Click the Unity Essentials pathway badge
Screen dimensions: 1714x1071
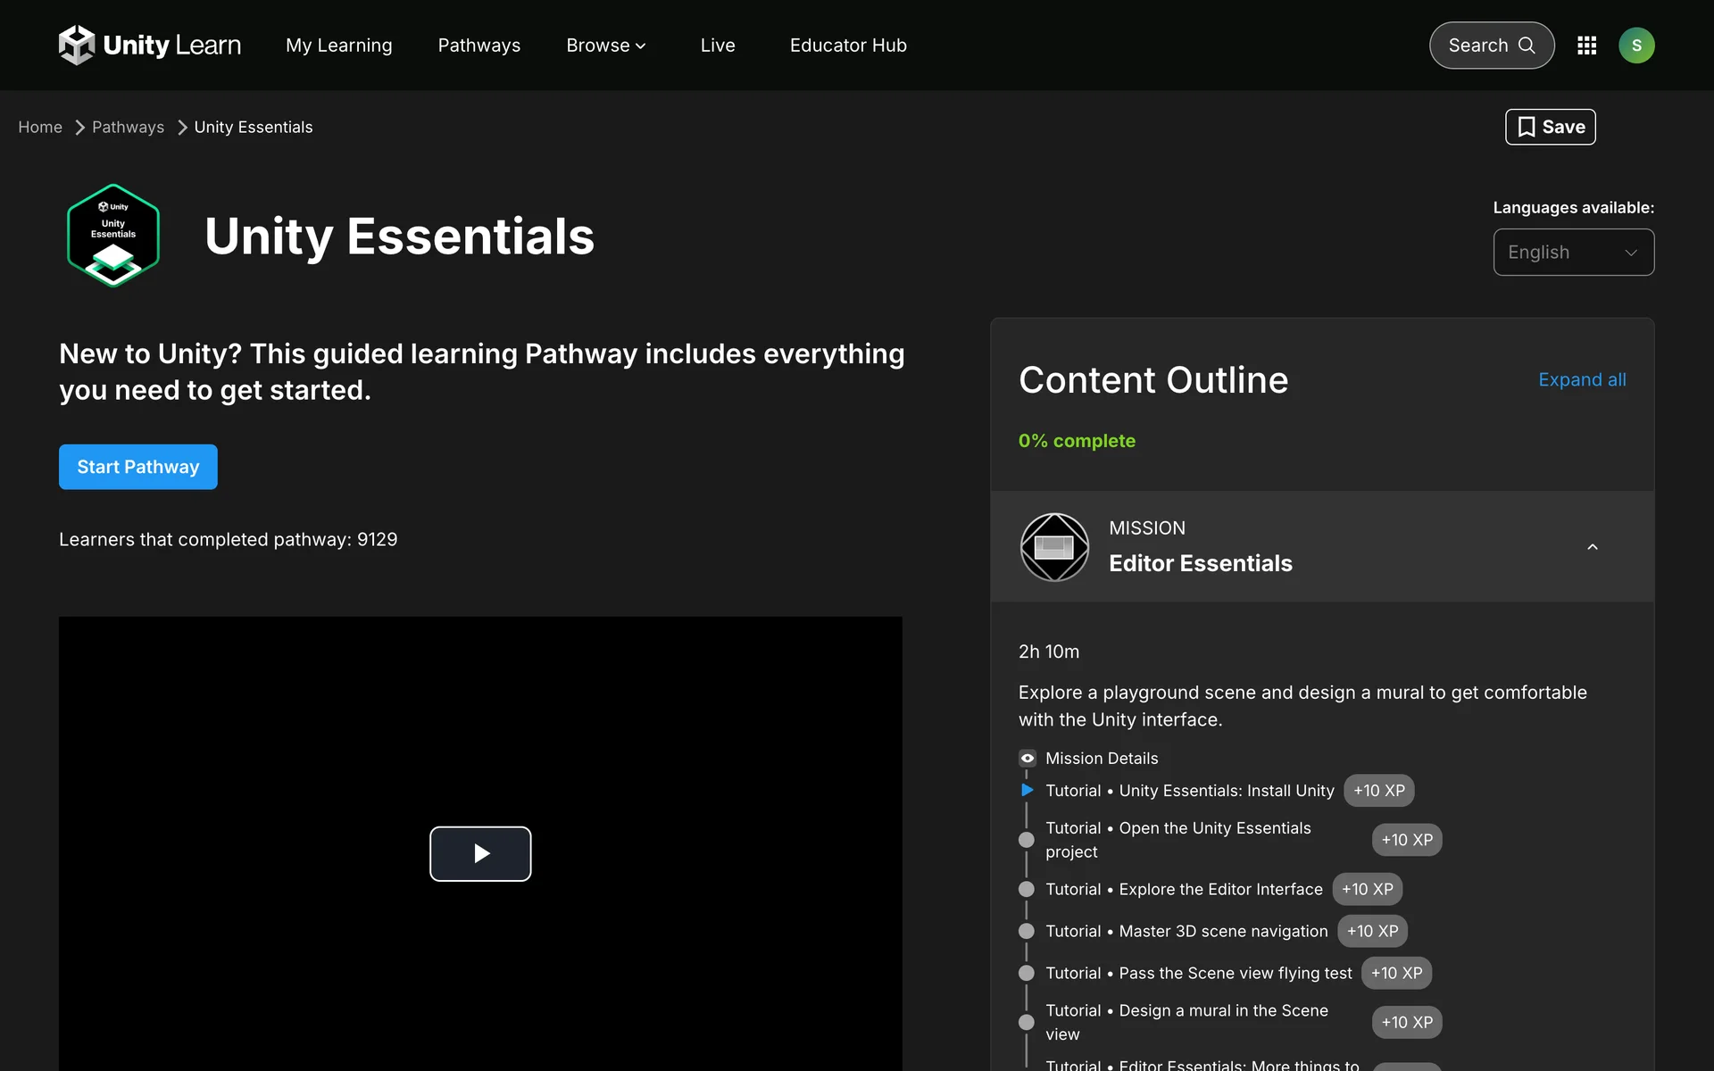(x=113, y=236)
